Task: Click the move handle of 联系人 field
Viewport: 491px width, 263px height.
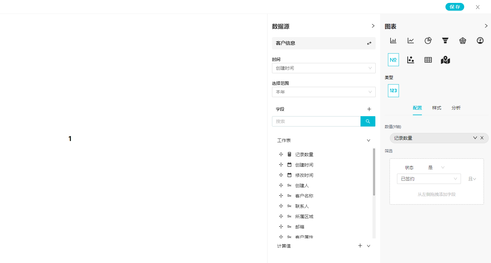Action: click(x=281, y=206)
